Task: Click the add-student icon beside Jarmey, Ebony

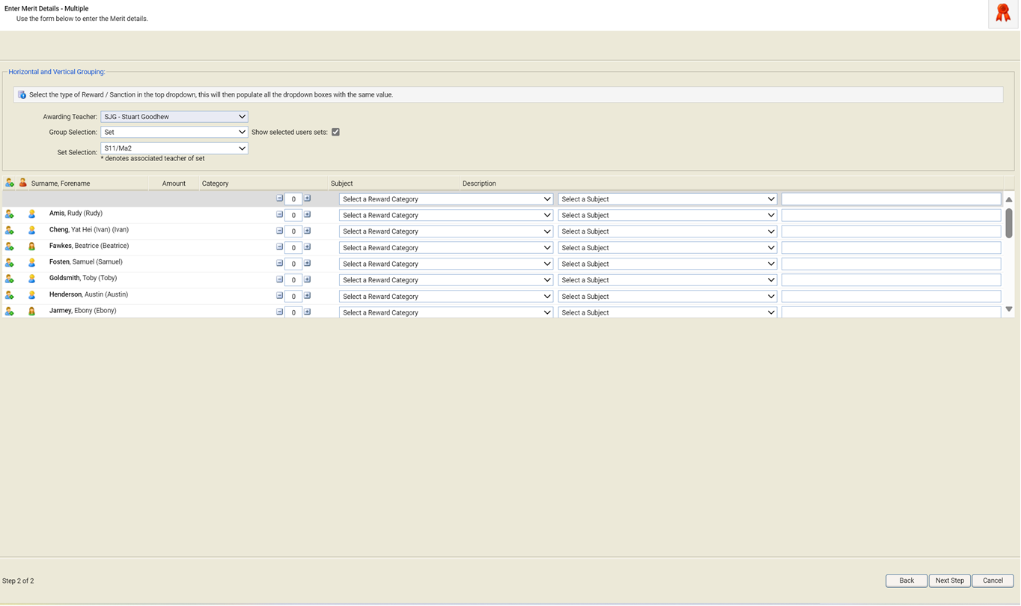Action: pos(9,312)
